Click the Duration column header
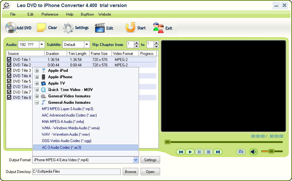Screen dimensions: 292x181 [x=56, y=54]
